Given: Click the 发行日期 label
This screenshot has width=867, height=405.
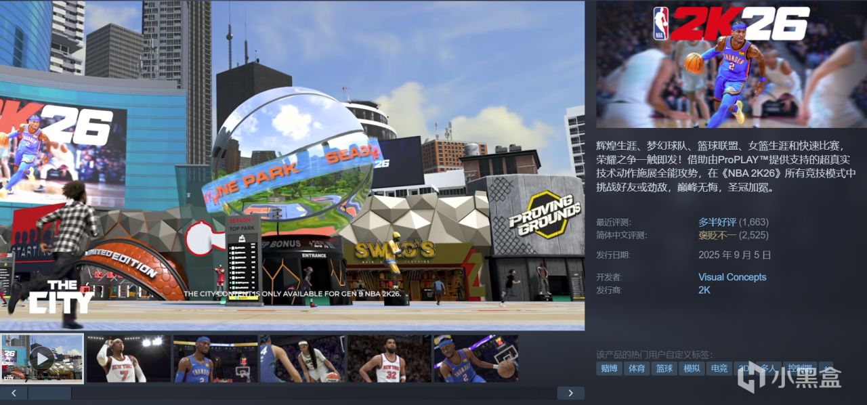Looking at the screenshot, I should [613, 255].
